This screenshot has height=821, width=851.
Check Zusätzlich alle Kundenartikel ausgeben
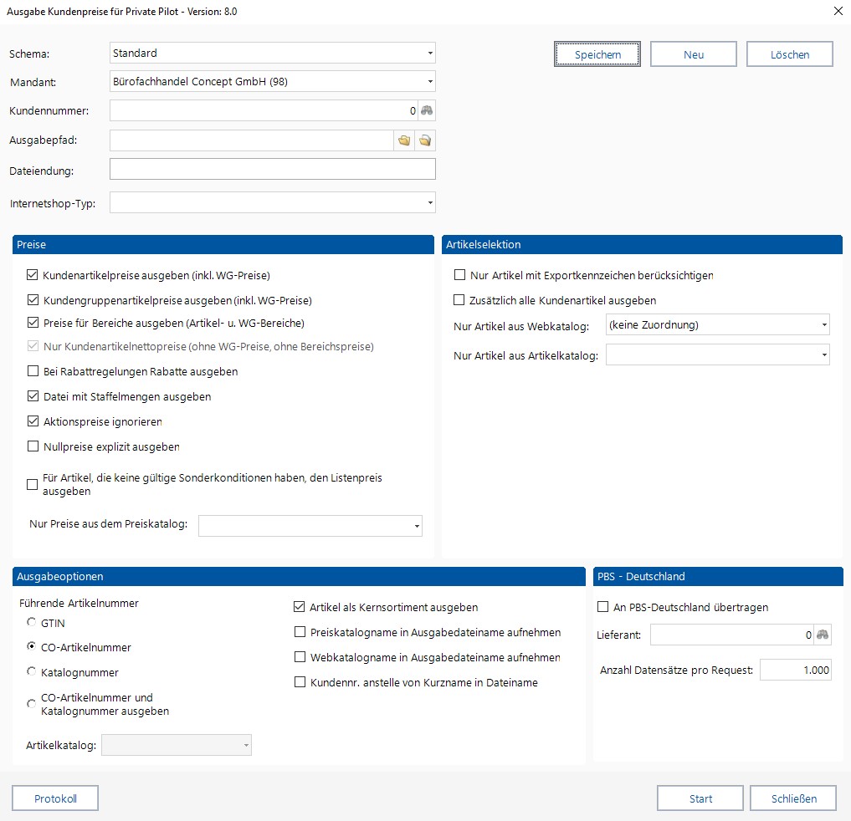coord(459,300)
